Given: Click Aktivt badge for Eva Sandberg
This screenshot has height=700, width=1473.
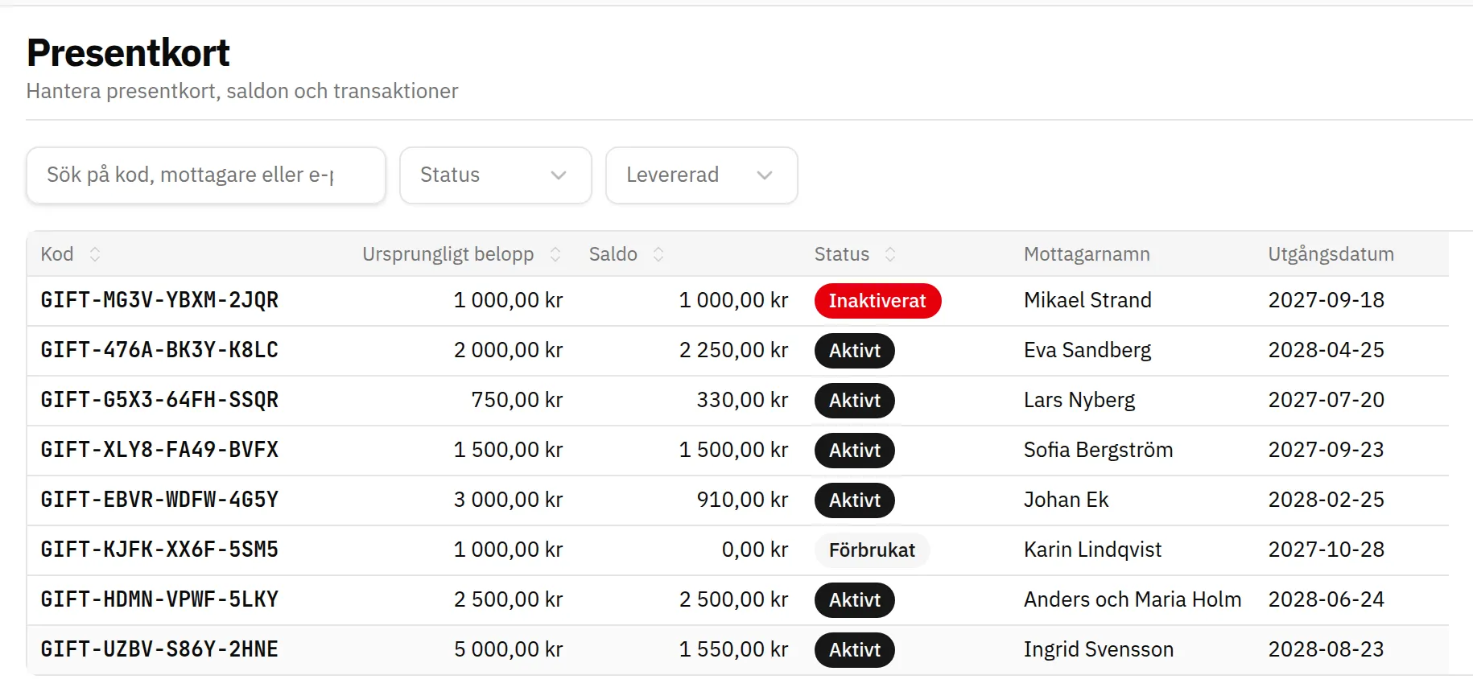Looking at the screenshot, I should 854,351.
